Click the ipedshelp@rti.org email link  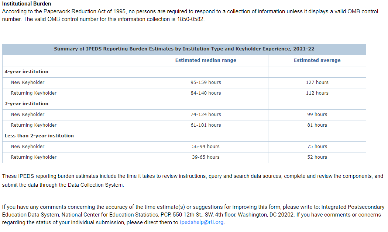point(202,222)
